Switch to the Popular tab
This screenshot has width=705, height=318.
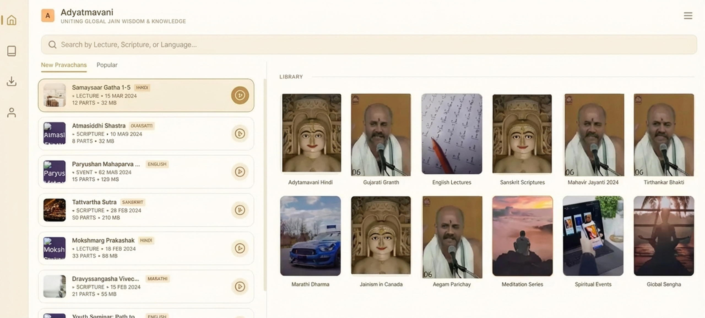(x=107, y=65)
